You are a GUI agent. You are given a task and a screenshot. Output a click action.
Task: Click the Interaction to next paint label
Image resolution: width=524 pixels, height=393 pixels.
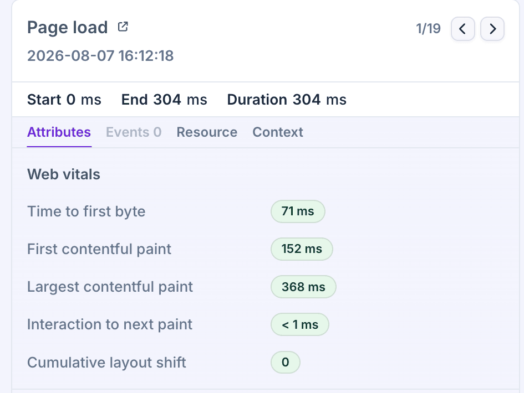point(110,324)
